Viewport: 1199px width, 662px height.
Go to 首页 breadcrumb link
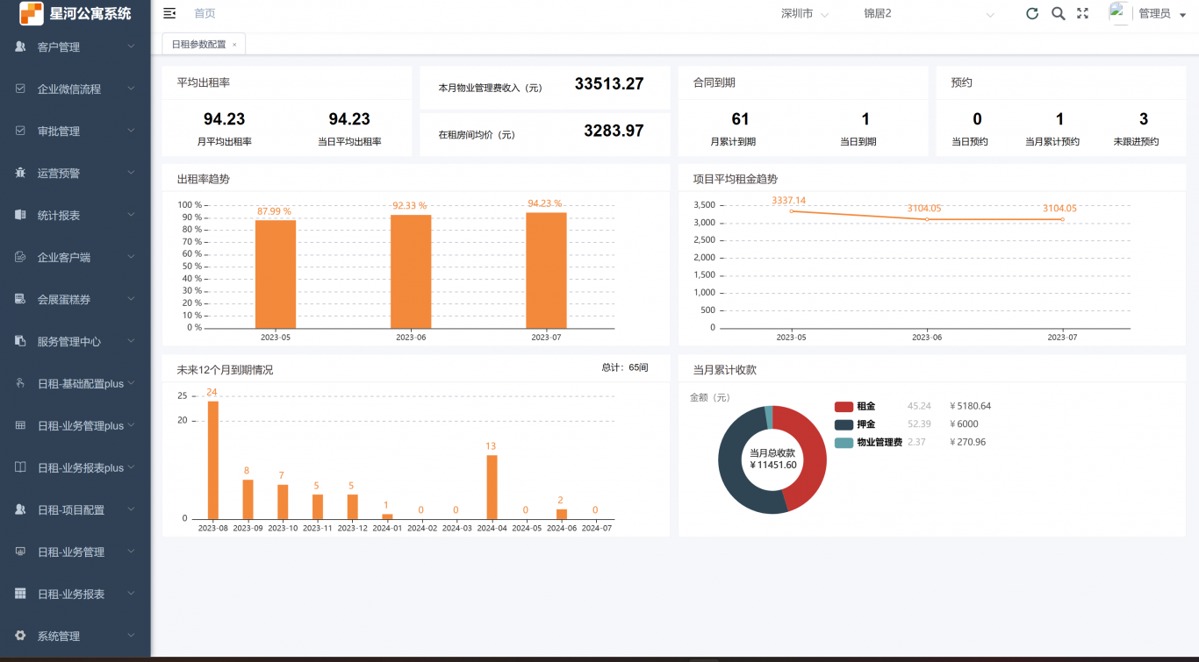[205, 13]
